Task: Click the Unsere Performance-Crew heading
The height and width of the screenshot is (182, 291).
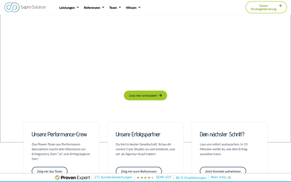Action: tap(59, 134)
